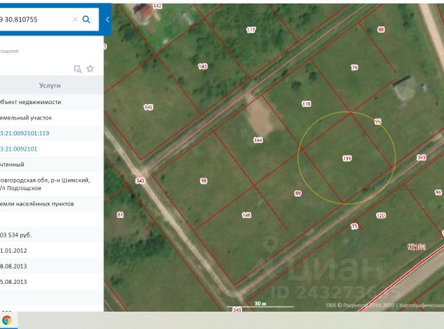This screenshot has width=444, height=329.
Task: Open Chrome from the taskbar
Action: (7, 320)
